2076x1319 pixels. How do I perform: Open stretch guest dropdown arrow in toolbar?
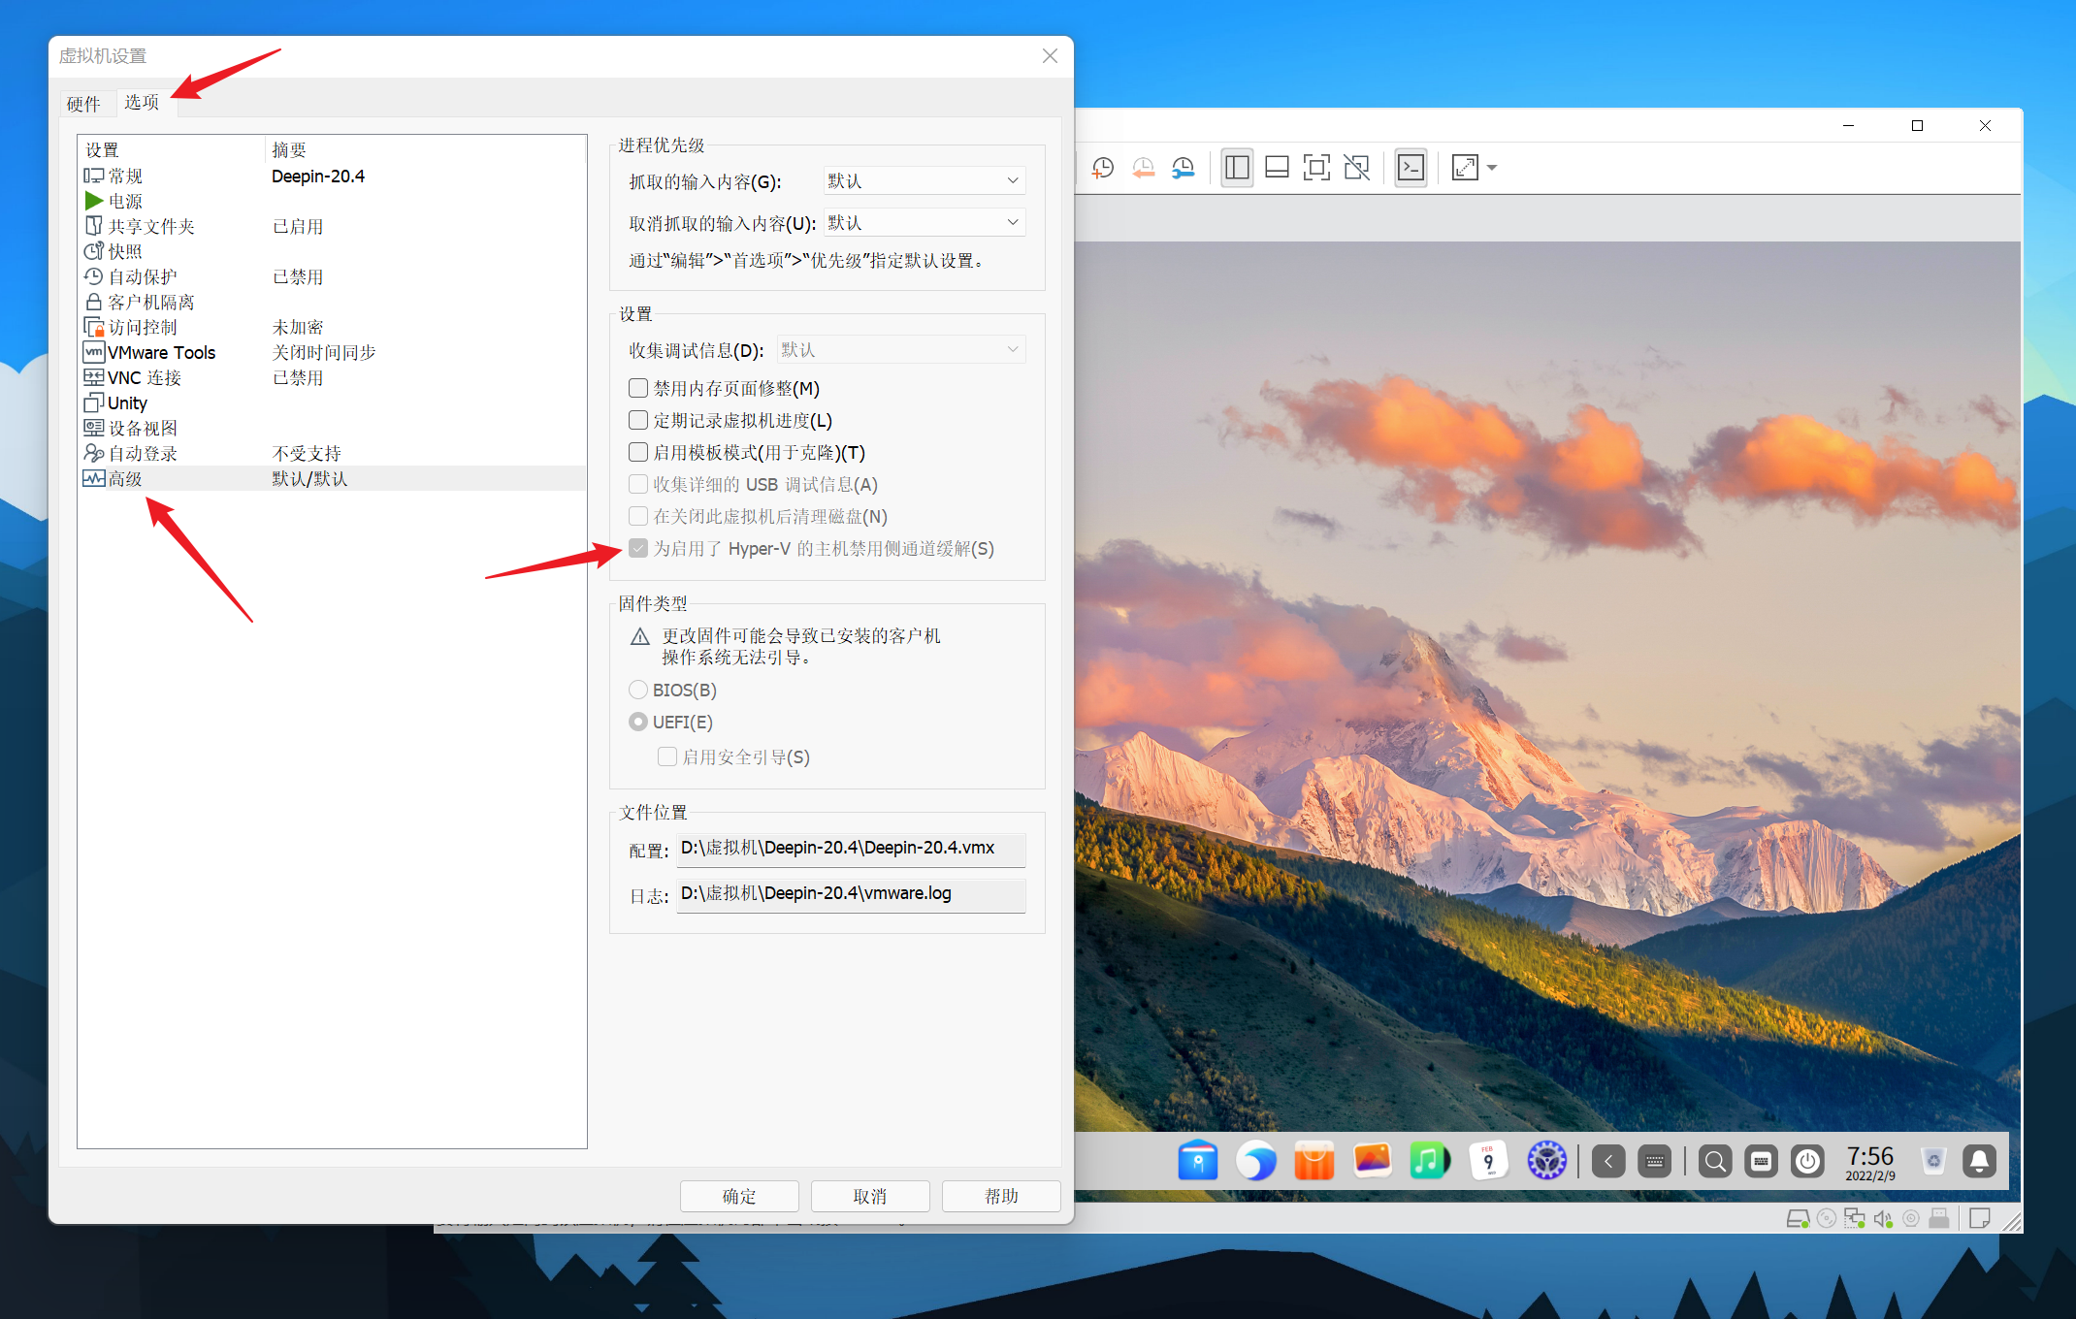click(x=1492, y=168)
